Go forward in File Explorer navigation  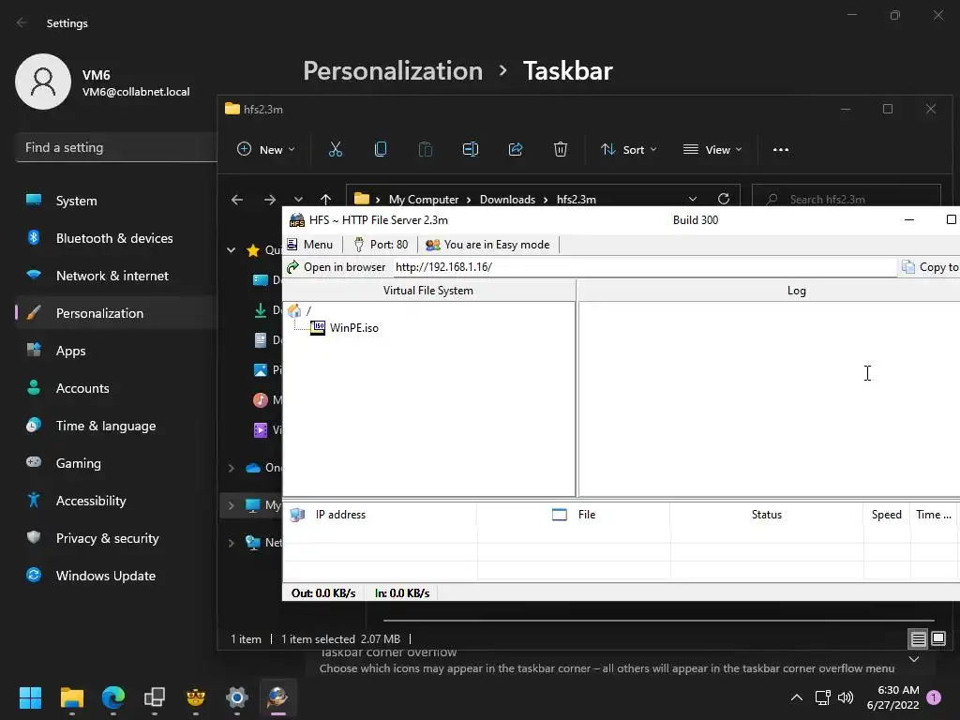tap(269, 200)
